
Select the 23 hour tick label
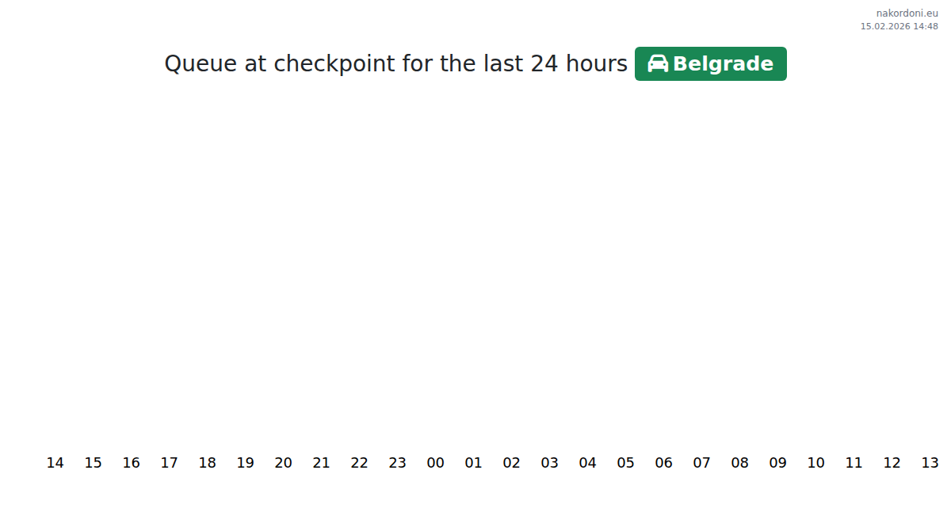pyautogui.click(x=397, y=463)
